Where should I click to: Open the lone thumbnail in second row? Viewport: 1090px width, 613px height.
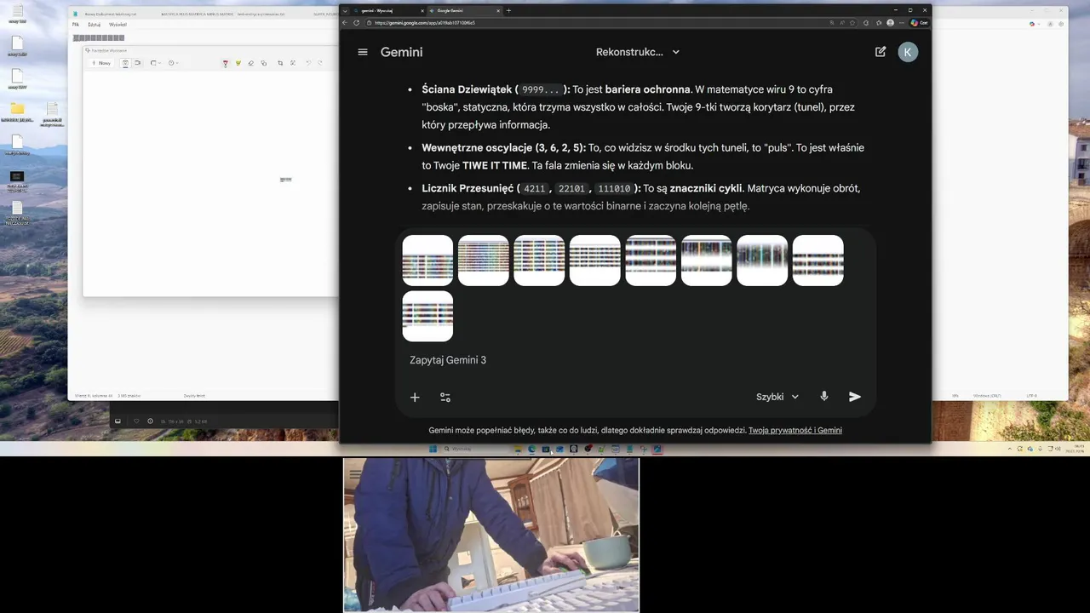click(427, 316)
